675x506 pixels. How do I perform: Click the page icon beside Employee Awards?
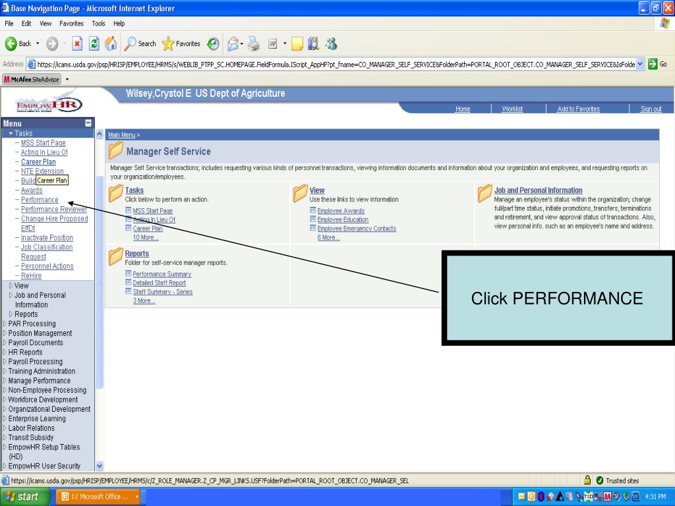pyautogui.click(x=313, y=210)
